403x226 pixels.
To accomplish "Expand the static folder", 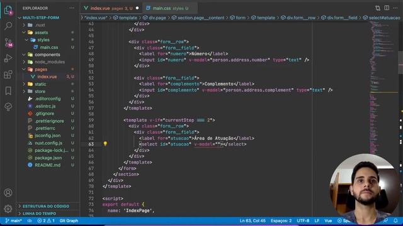I will [40, 84].
